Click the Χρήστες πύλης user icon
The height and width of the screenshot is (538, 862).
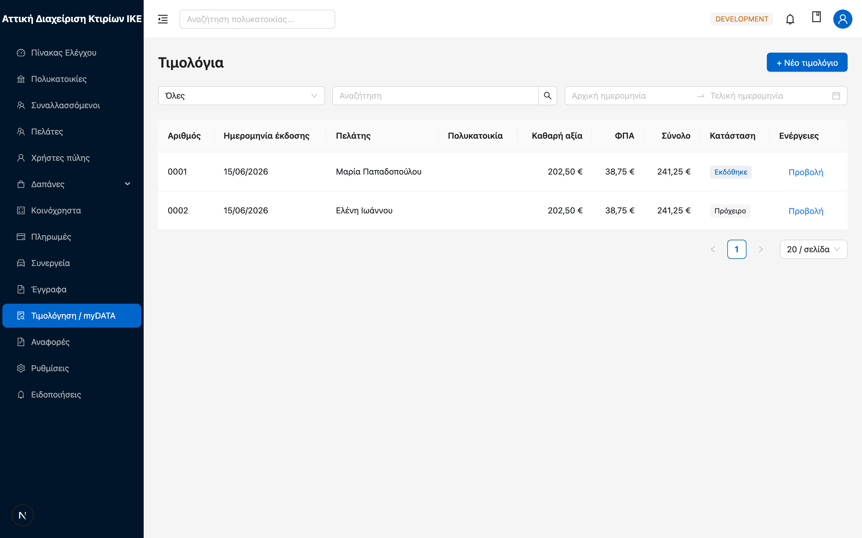(x=21, y=158)
